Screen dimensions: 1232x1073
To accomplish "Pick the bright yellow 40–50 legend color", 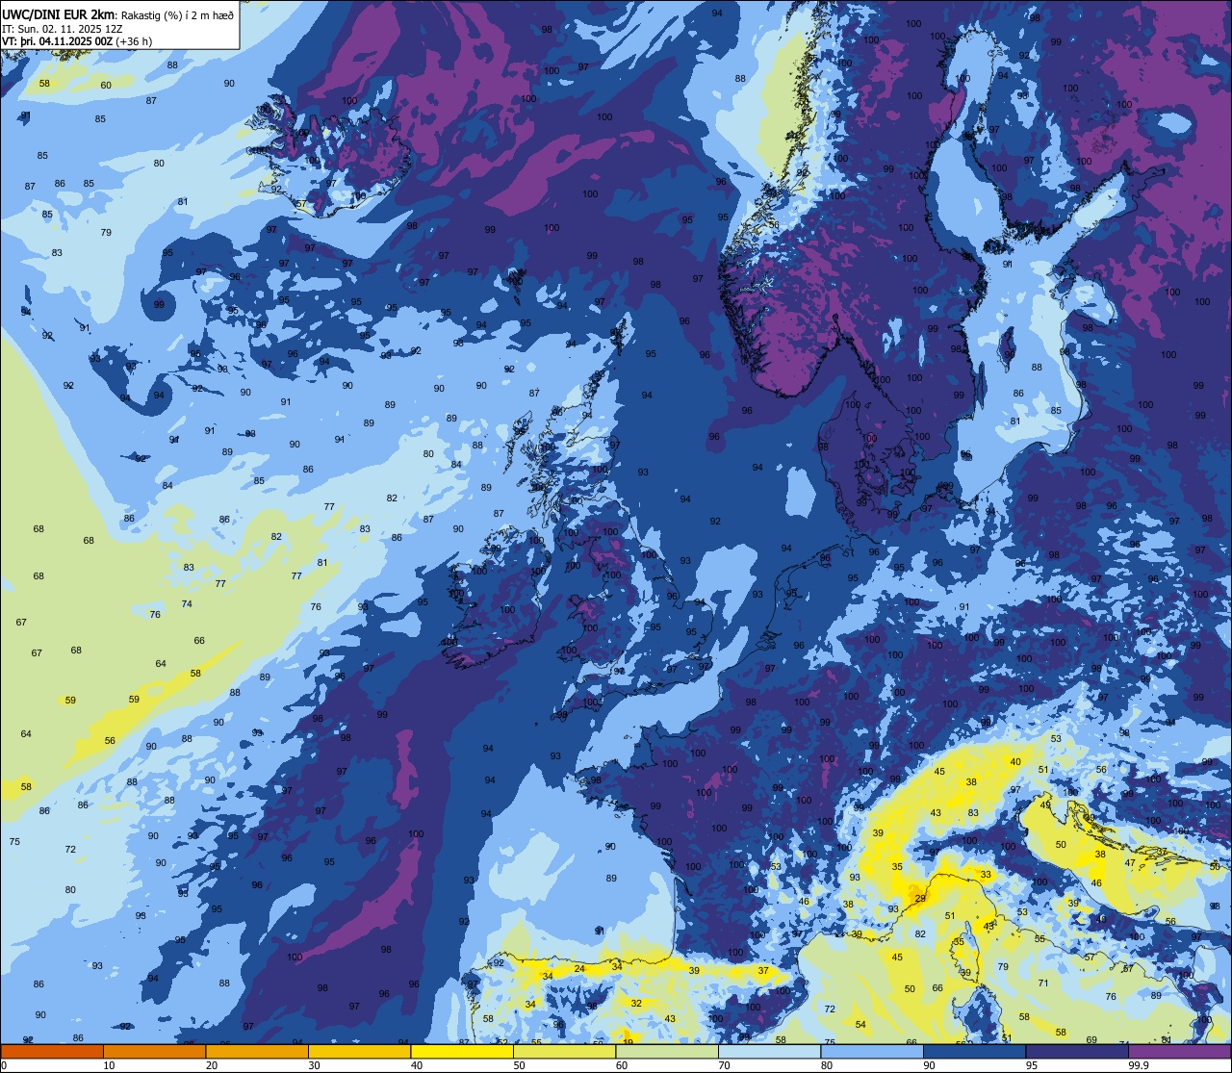I will point(462,1051).
